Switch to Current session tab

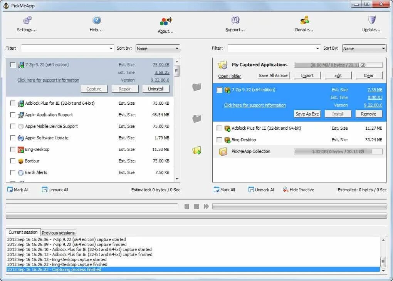(x=23, y=232)
